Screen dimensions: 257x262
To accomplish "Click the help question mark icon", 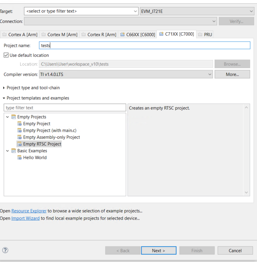I will coord(5,250).
